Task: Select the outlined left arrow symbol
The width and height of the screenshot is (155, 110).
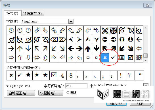Action: click(139, 48)
